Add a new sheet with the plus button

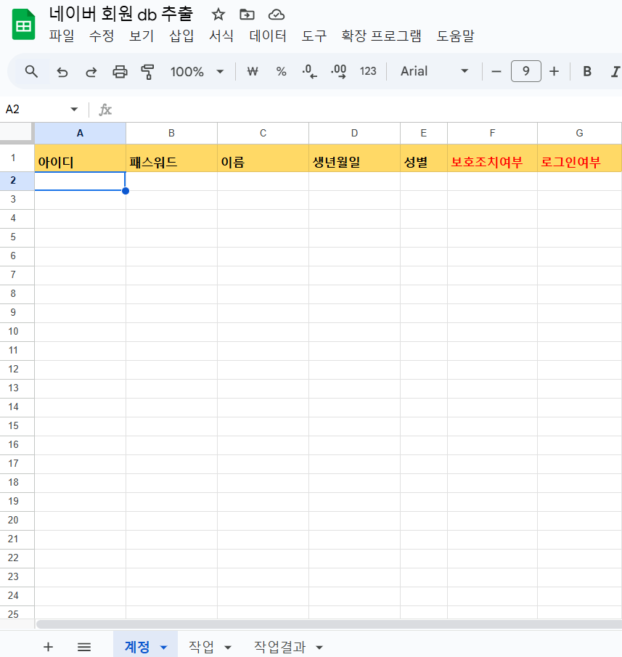point(48,647)
